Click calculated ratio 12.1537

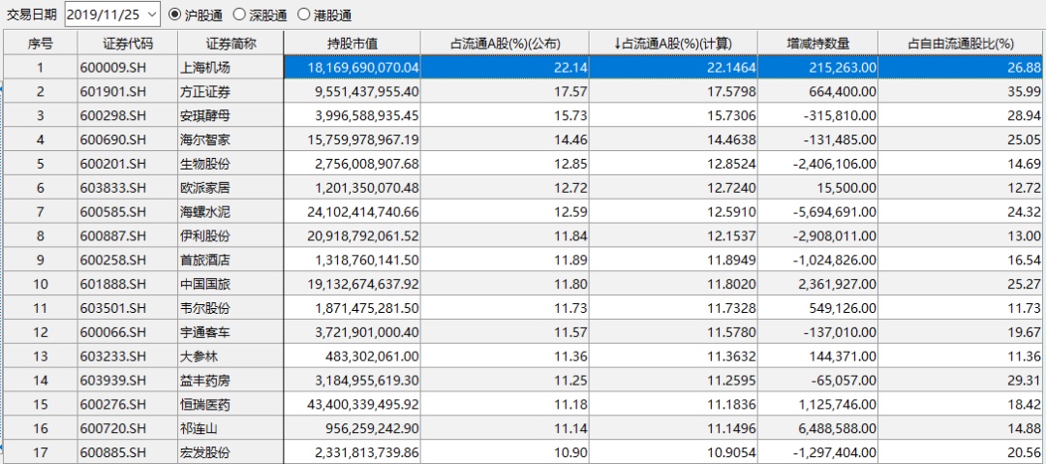(x=674, y=235)
